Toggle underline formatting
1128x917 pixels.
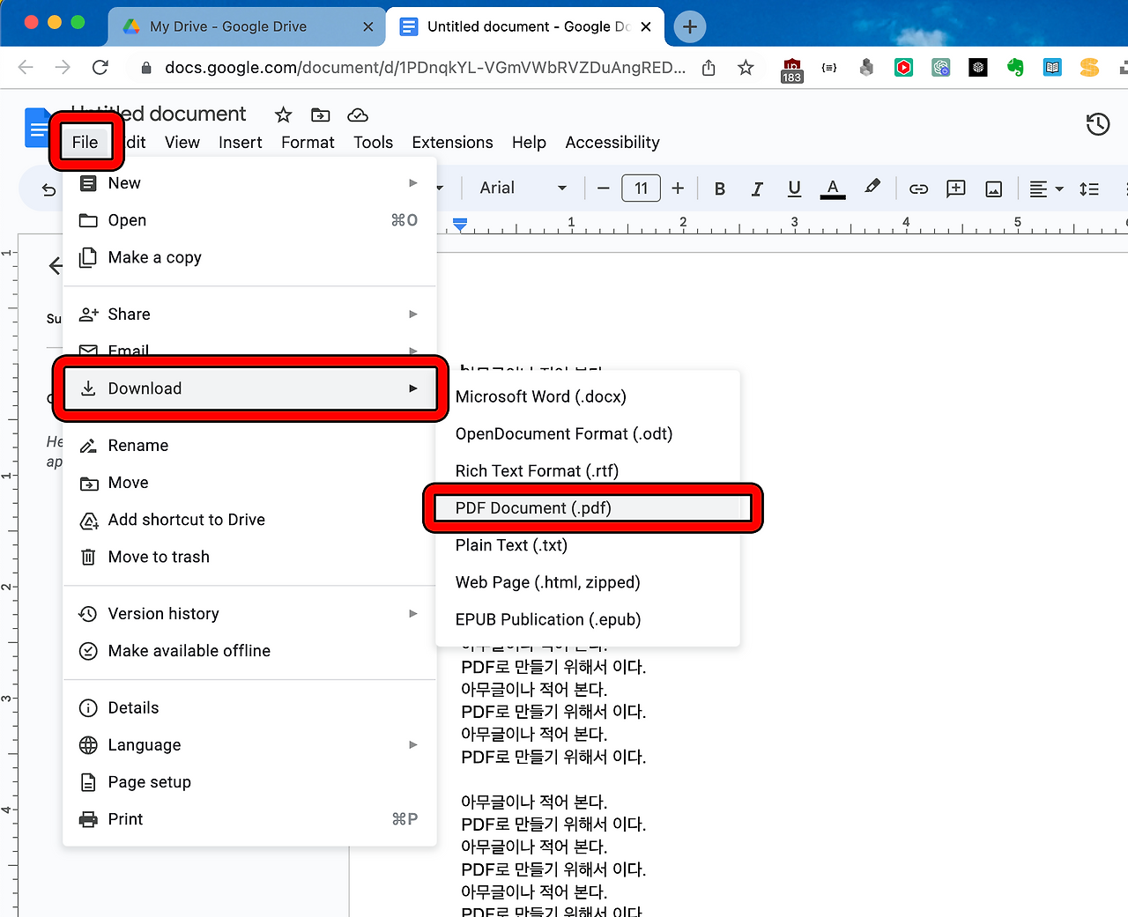[x=793, y=188]
